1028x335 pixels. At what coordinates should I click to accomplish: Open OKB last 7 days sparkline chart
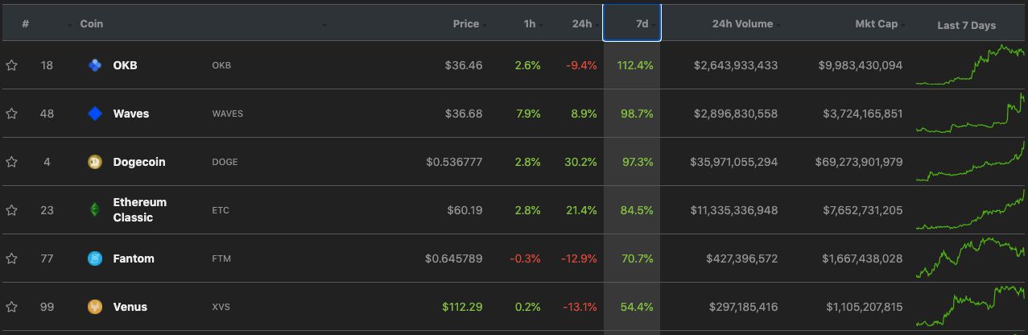coord(970,64)
